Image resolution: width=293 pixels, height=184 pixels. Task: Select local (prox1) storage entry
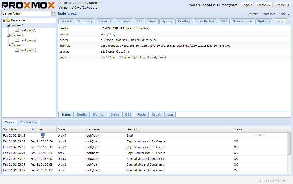28,30
